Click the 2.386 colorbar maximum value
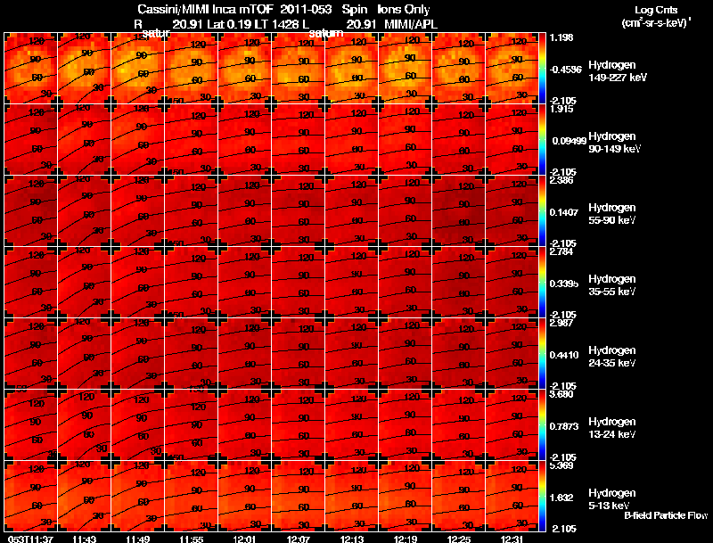Image resolution: width=713 pixels, height=543 pixels. click(x=561, y=180)
